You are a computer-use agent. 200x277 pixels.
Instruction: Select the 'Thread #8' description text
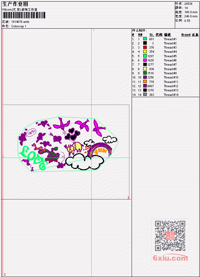point(170,69)
